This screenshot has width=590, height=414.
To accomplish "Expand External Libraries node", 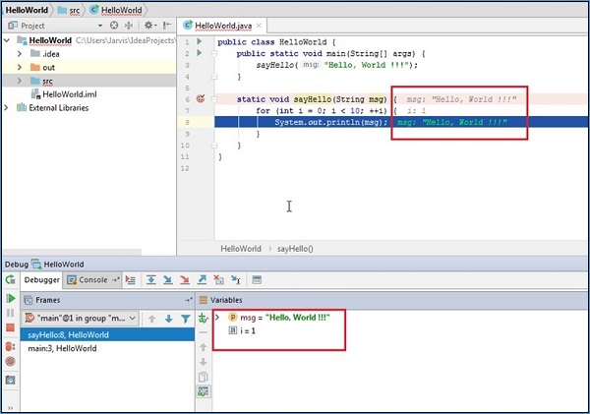I will [6, 107].
